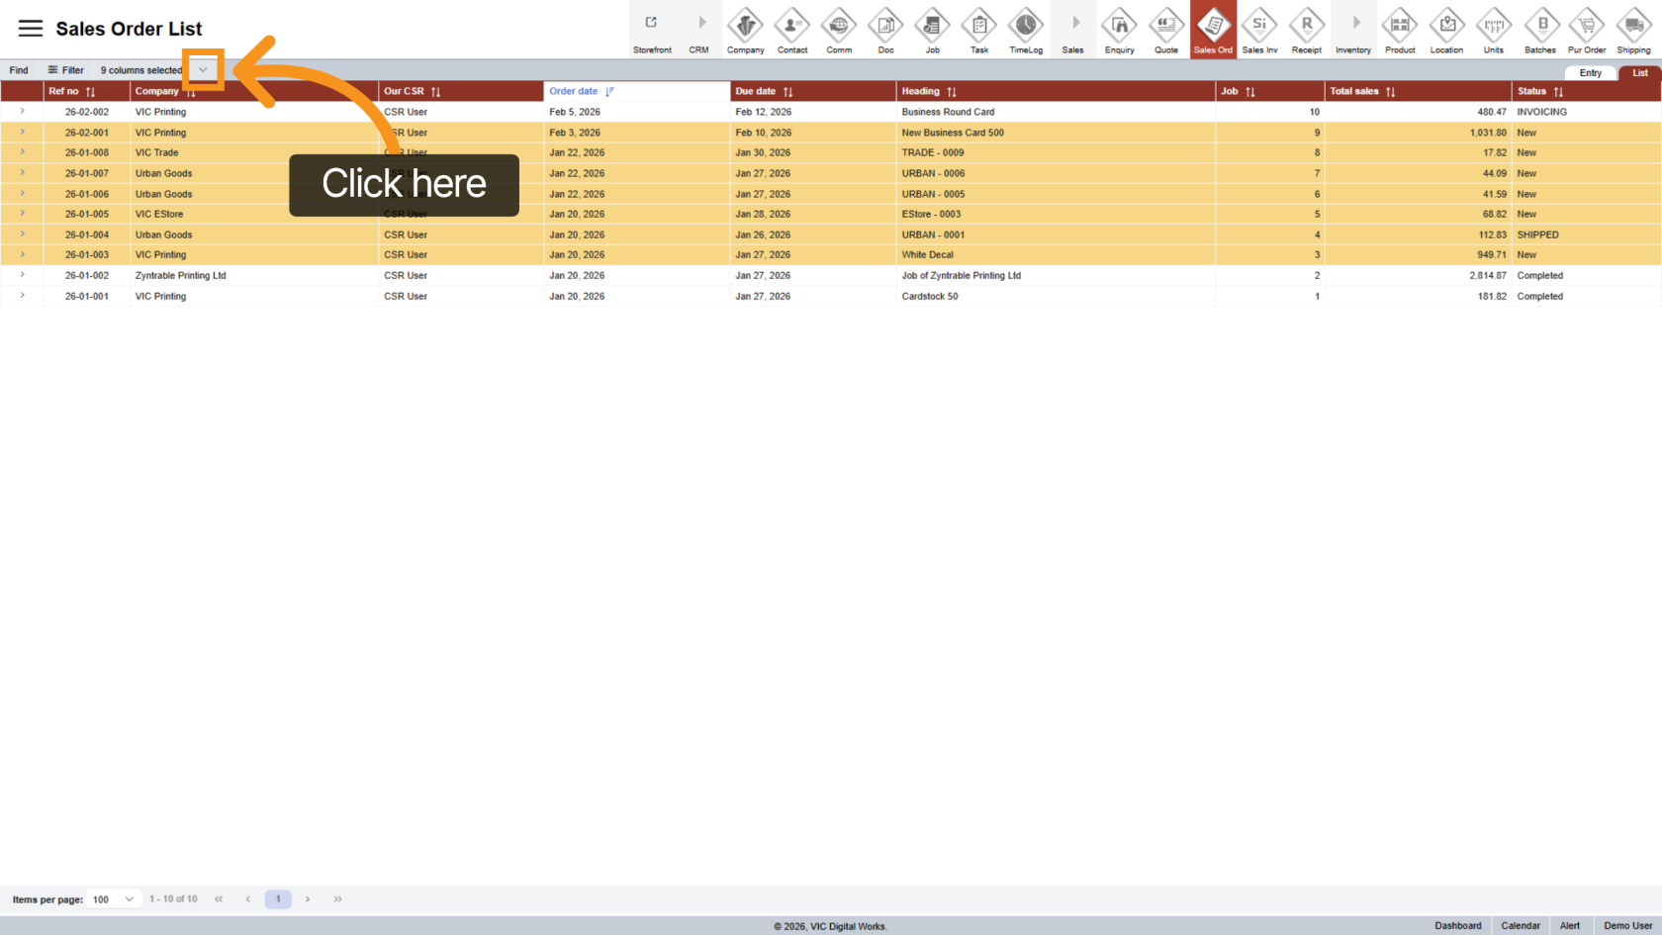Select page 1 in pagination
The height and width of the screenshot is (935, 1662).
[x=278, y=899]
